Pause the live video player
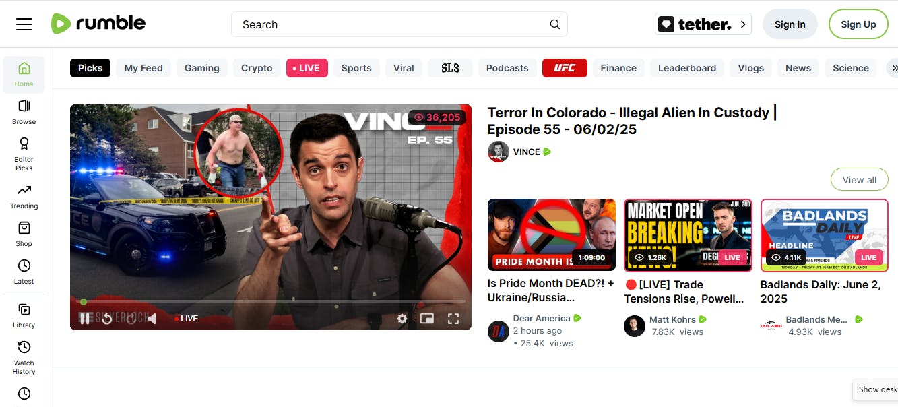 click(x=85, y=319)
